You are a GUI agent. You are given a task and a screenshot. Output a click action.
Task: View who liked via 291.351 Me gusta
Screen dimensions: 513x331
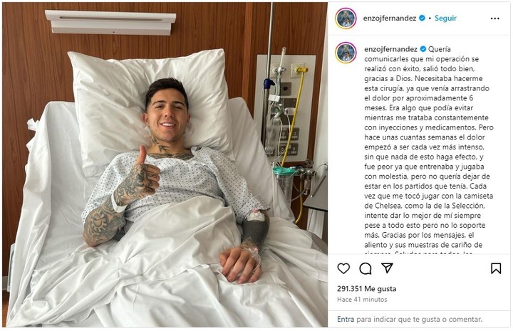[x=366, y=289]
